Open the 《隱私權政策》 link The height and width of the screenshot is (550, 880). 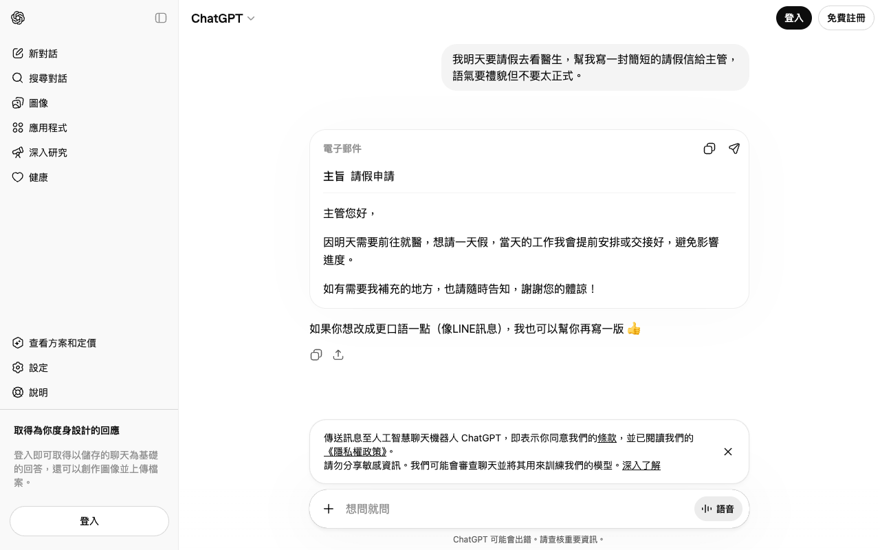point(356,452)
